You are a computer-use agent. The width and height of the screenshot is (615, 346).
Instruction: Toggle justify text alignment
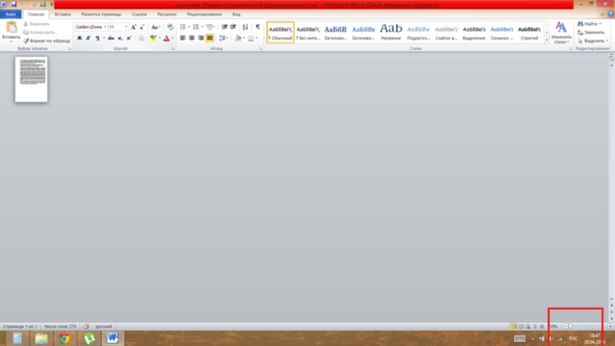click(x=210, y=38)
